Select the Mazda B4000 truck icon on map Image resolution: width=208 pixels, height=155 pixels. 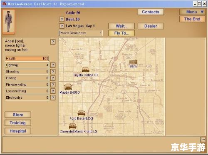[x=68, y=87]
